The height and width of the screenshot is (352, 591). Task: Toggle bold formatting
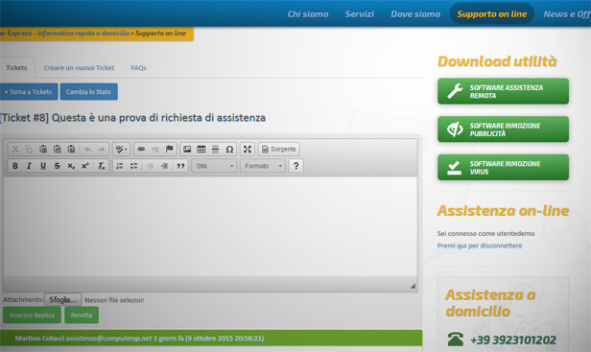pyautogui.click(x=15, y=166)
